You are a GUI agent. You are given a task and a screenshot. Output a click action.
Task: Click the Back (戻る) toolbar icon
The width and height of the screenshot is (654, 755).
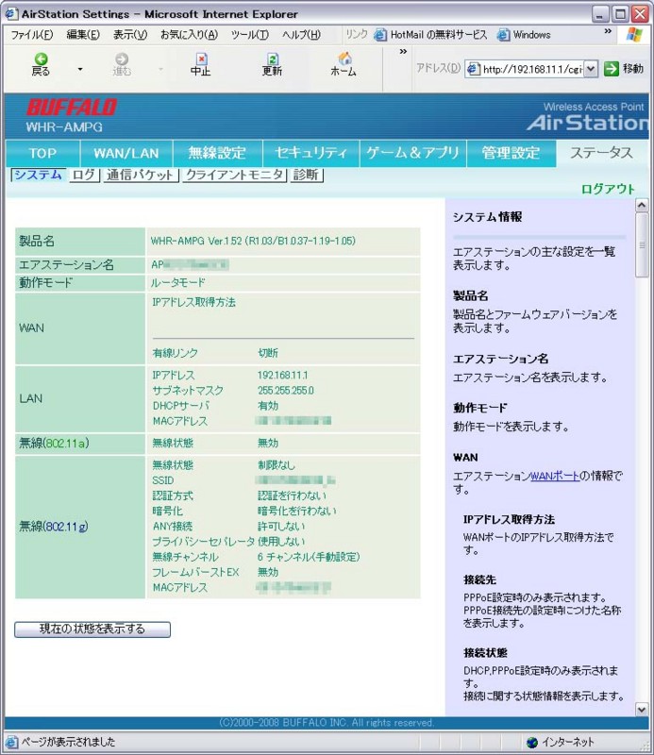(41, 64)
